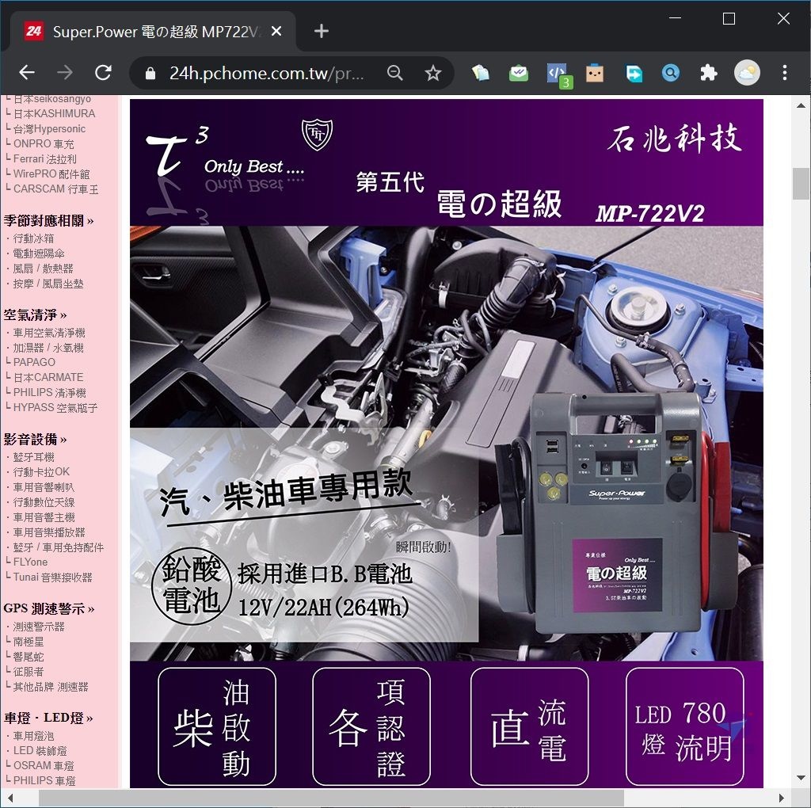Click the horizontal scrollbar right arrow
This screenshot has height=808, width=811.
pyautogui.click(x=782, y=797)
